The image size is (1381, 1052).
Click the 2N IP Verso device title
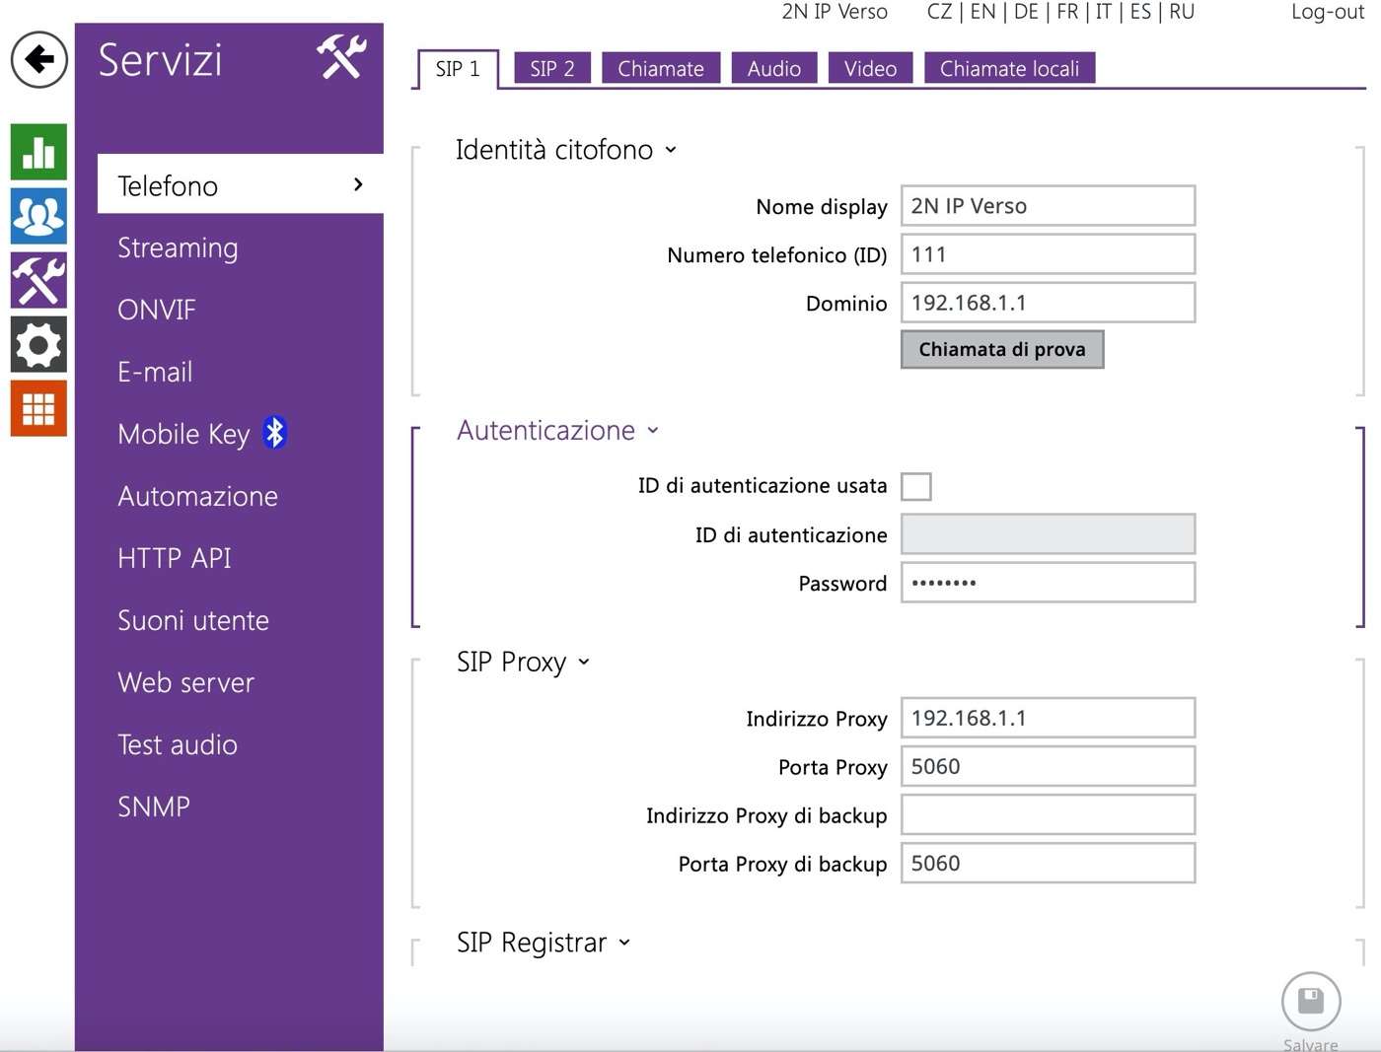click(835, 12)
